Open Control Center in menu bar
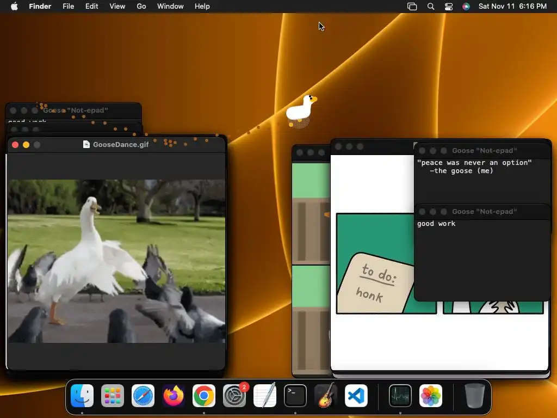557x418 pixels. click(x=449, y=7)
